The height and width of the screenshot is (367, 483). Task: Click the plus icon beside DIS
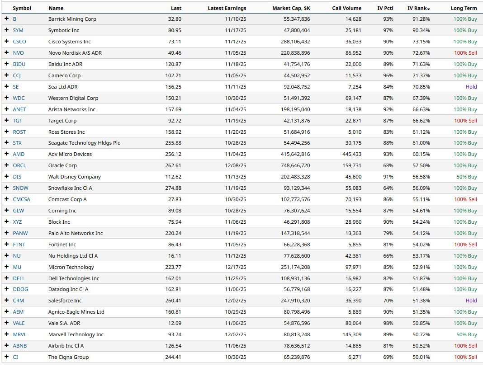pyautogui.click(x=6, y=176)
